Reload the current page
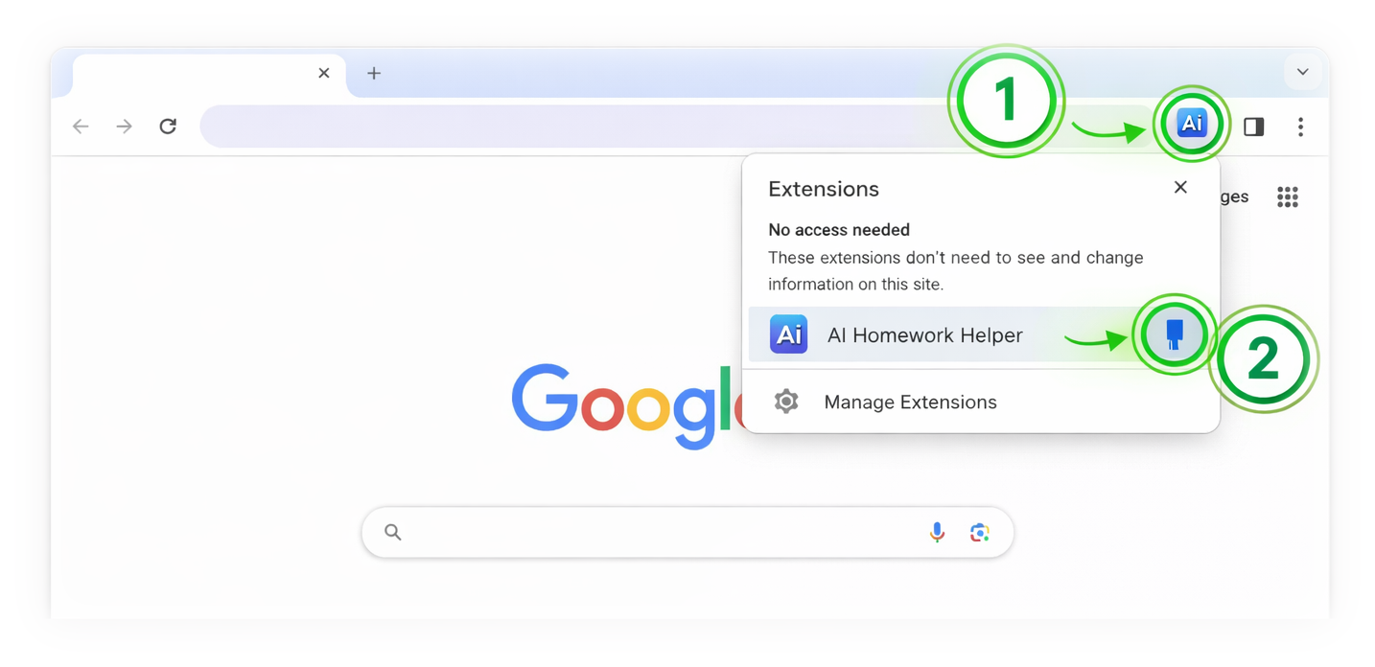Viewport: 1375px width, 667px height. click(168, 126)
